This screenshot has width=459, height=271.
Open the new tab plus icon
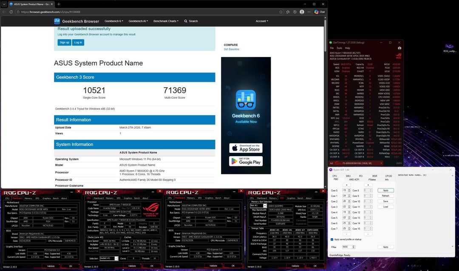pyautogui.click(x=58, y=4)
